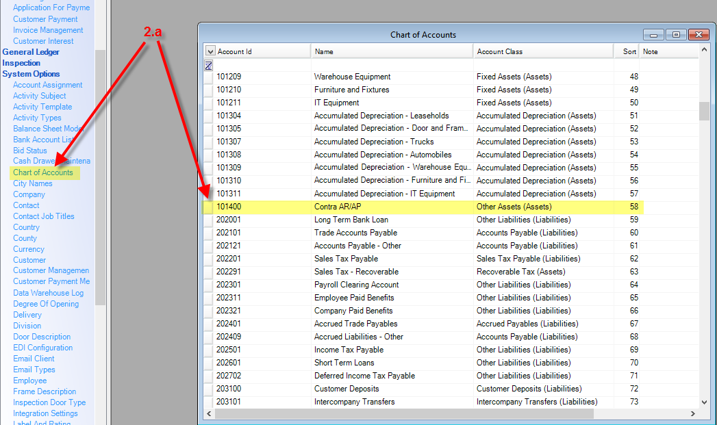This screenshot has width=717, height=425.
Task: Select row marker for account 101209
Action: point(208,77)
